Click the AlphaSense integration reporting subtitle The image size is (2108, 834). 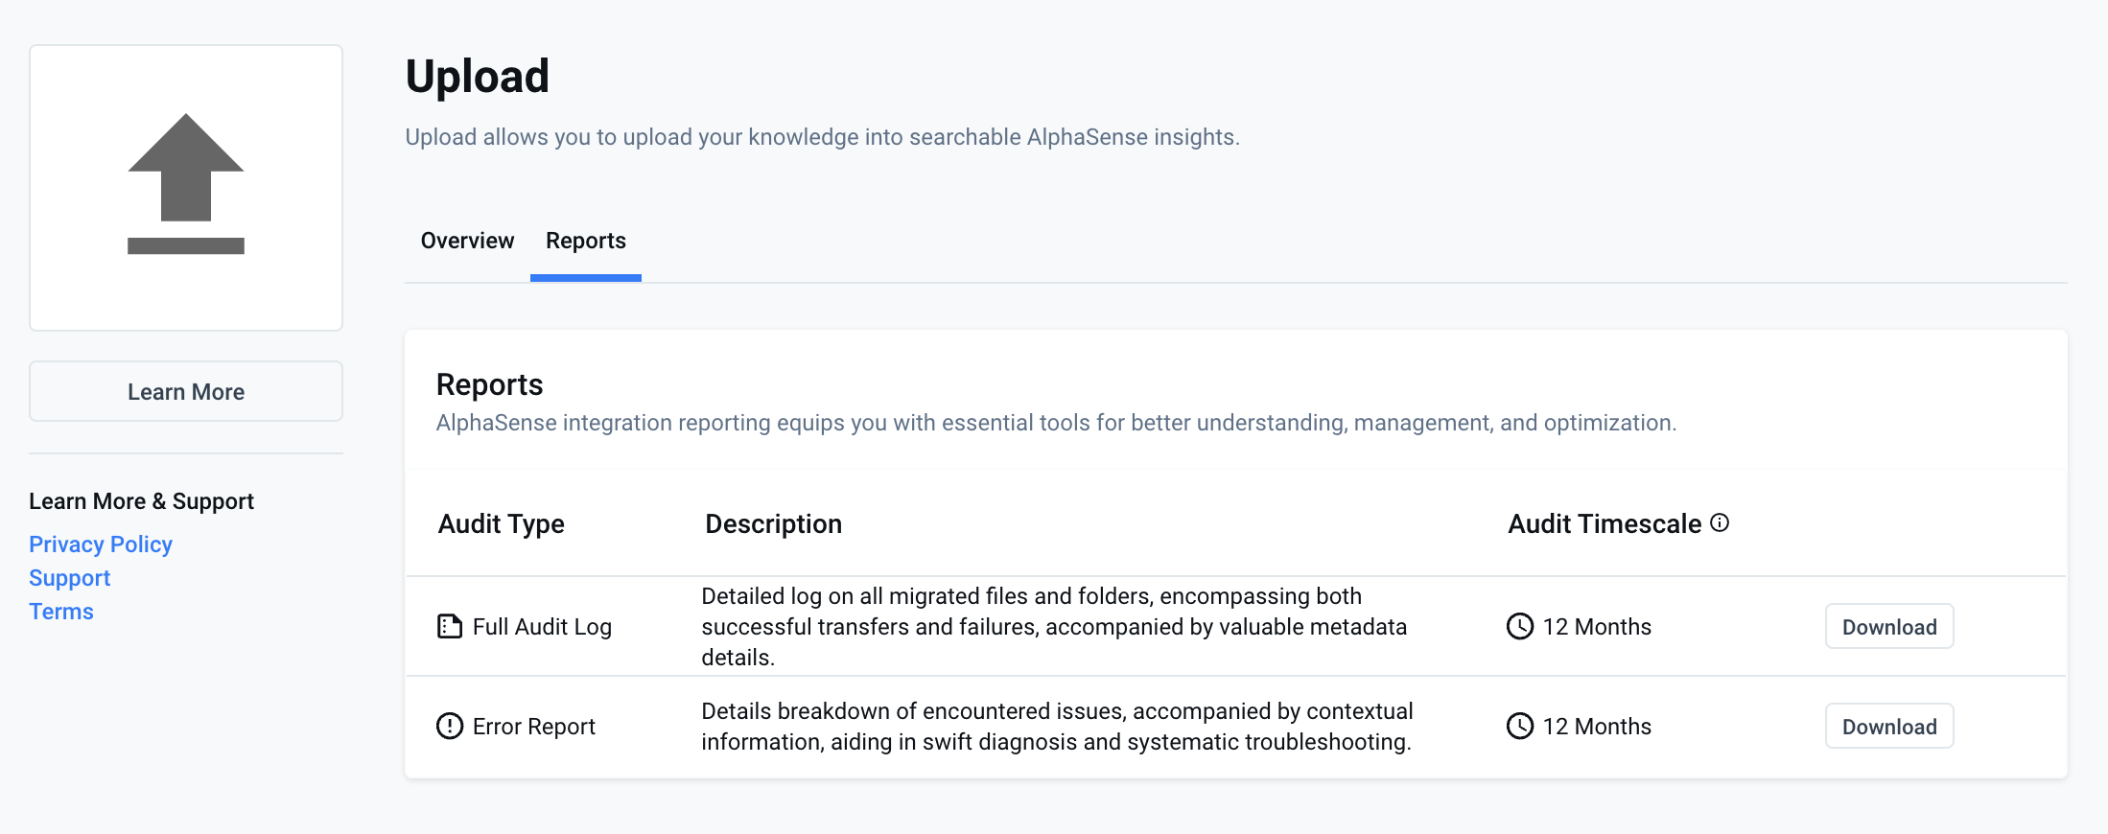click(1056, 423)
